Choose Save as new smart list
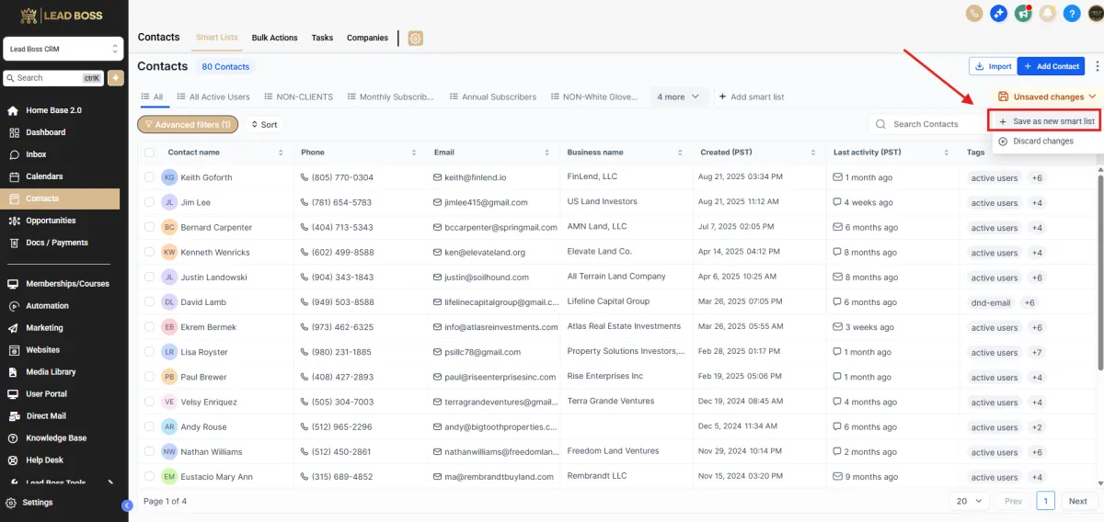The height and width of the screenshot is (522, 1104). [x=1046, y=121]
